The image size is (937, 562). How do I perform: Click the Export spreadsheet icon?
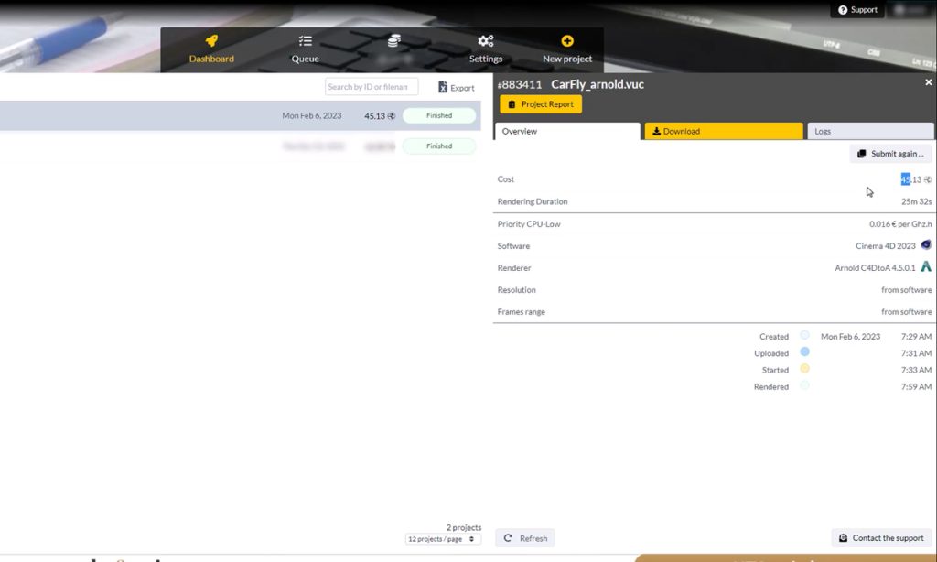(444, 88)
